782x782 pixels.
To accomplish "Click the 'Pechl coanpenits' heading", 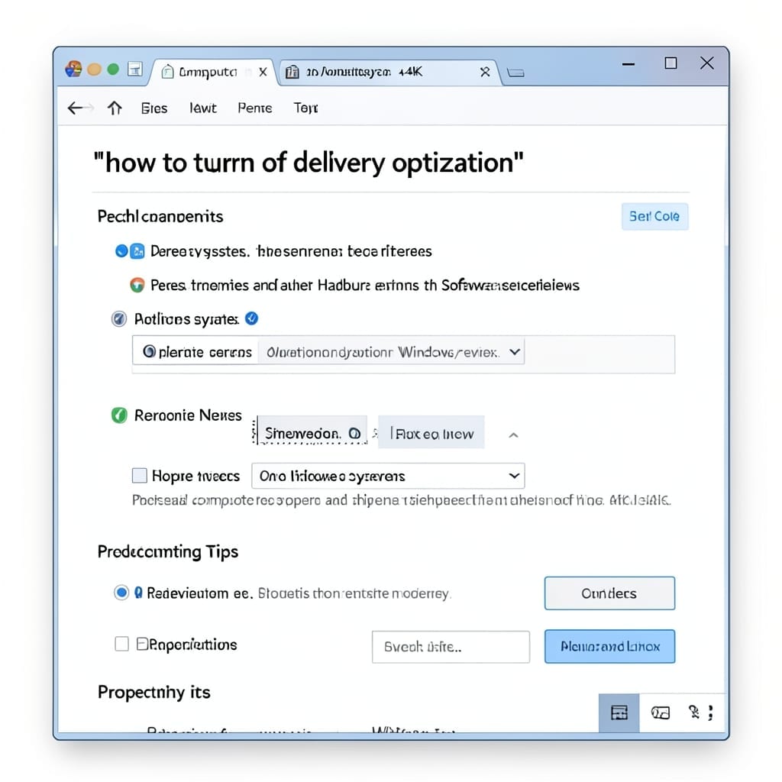I will click(160, 216).
